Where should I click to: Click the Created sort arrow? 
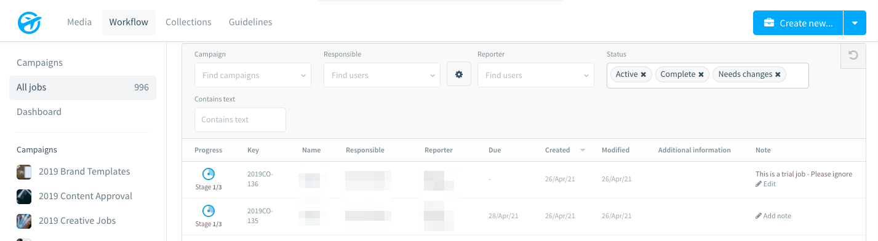click(x=582, y=150)
